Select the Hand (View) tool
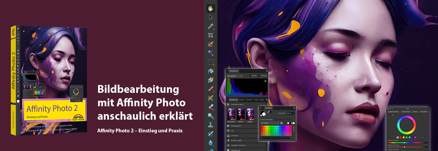Viewport: 438px width, 151px height. point(211,8)
